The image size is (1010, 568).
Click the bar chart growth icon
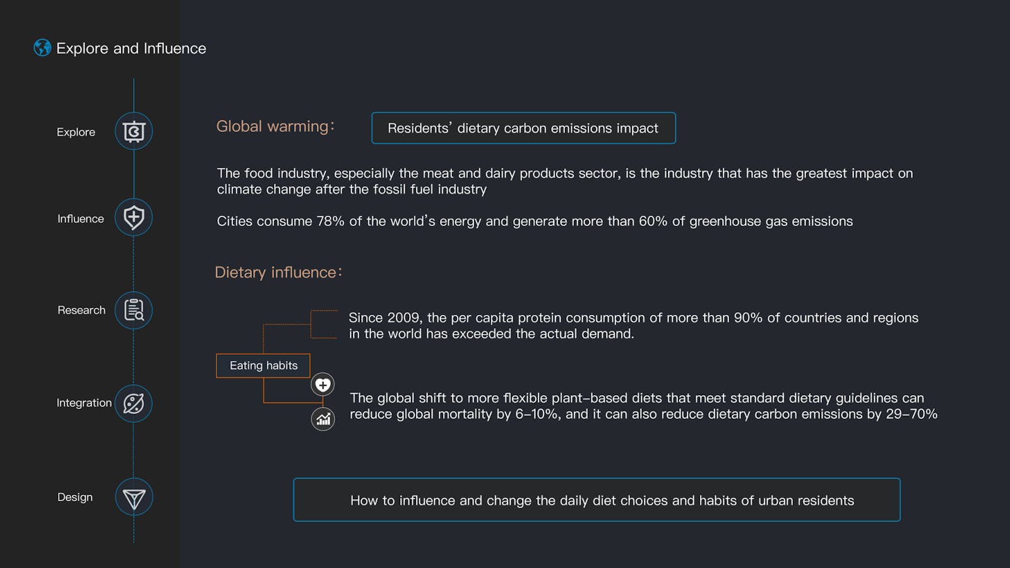pyautogui.click(x=323, y=419)
